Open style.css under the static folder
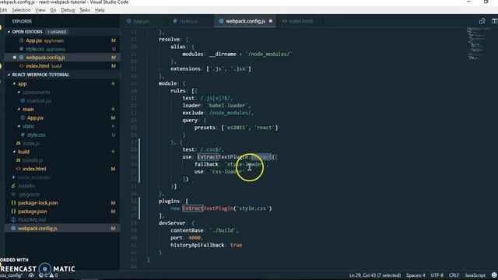The height and width of the screenshot is (280, 498). coord(62,135)
